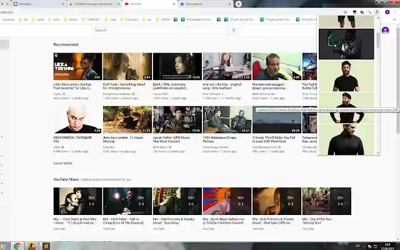Click the Жил-был хомяк video title
The image size is (400, 250).
click(123, 139)
